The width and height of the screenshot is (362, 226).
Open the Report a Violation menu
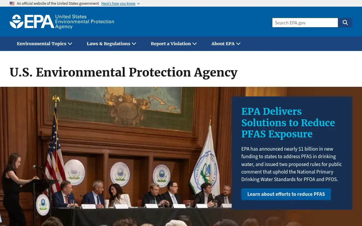point(174,44)
